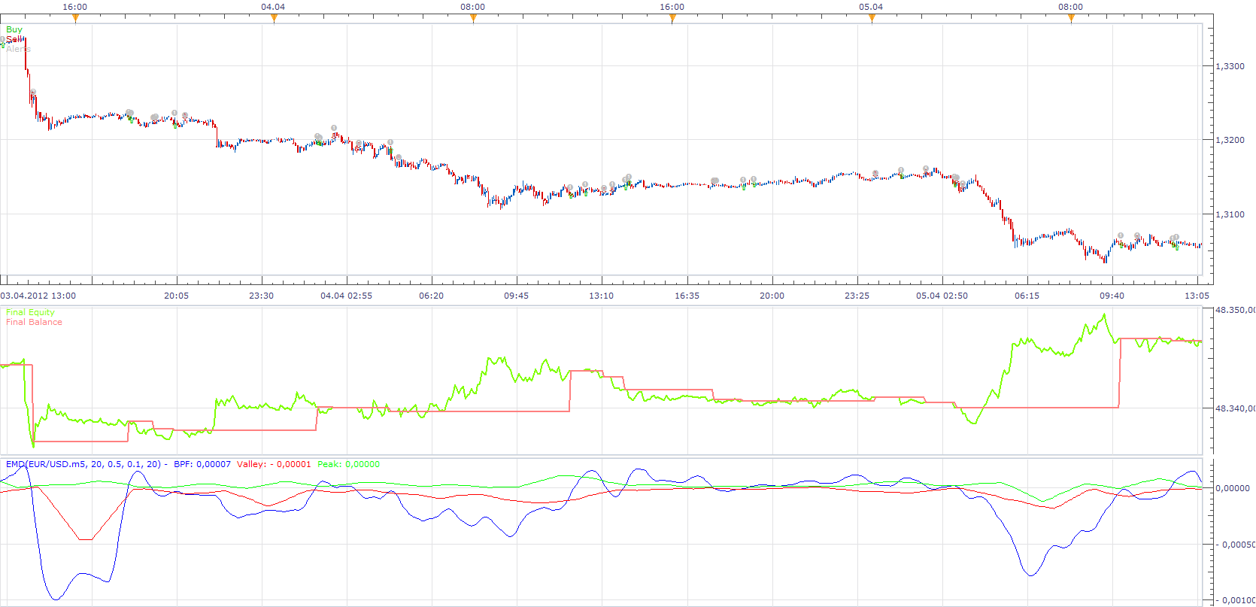Select the second 16:00 orange timeline marker
This screenshot has height=607, width=1256.
pos(672,19)
